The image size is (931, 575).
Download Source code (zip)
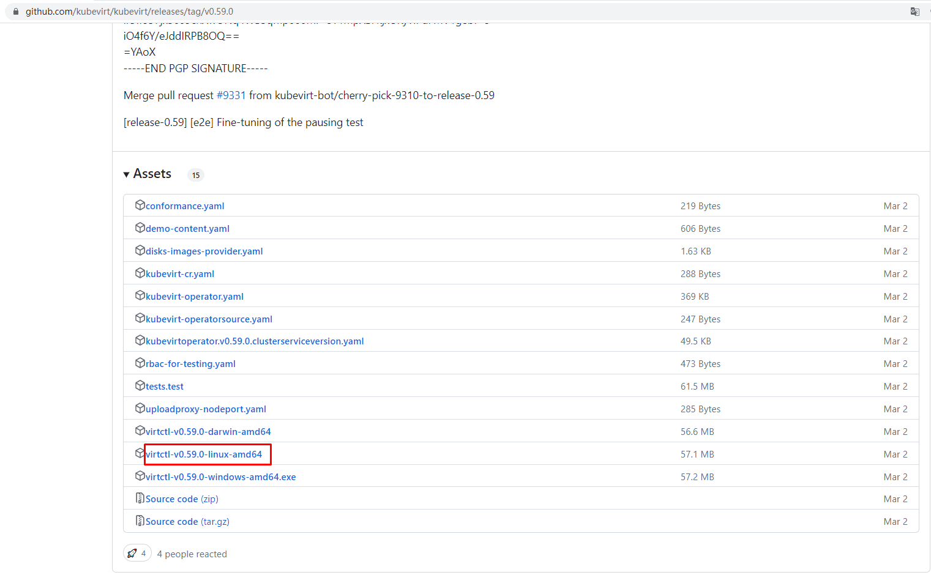pos(182,499)
